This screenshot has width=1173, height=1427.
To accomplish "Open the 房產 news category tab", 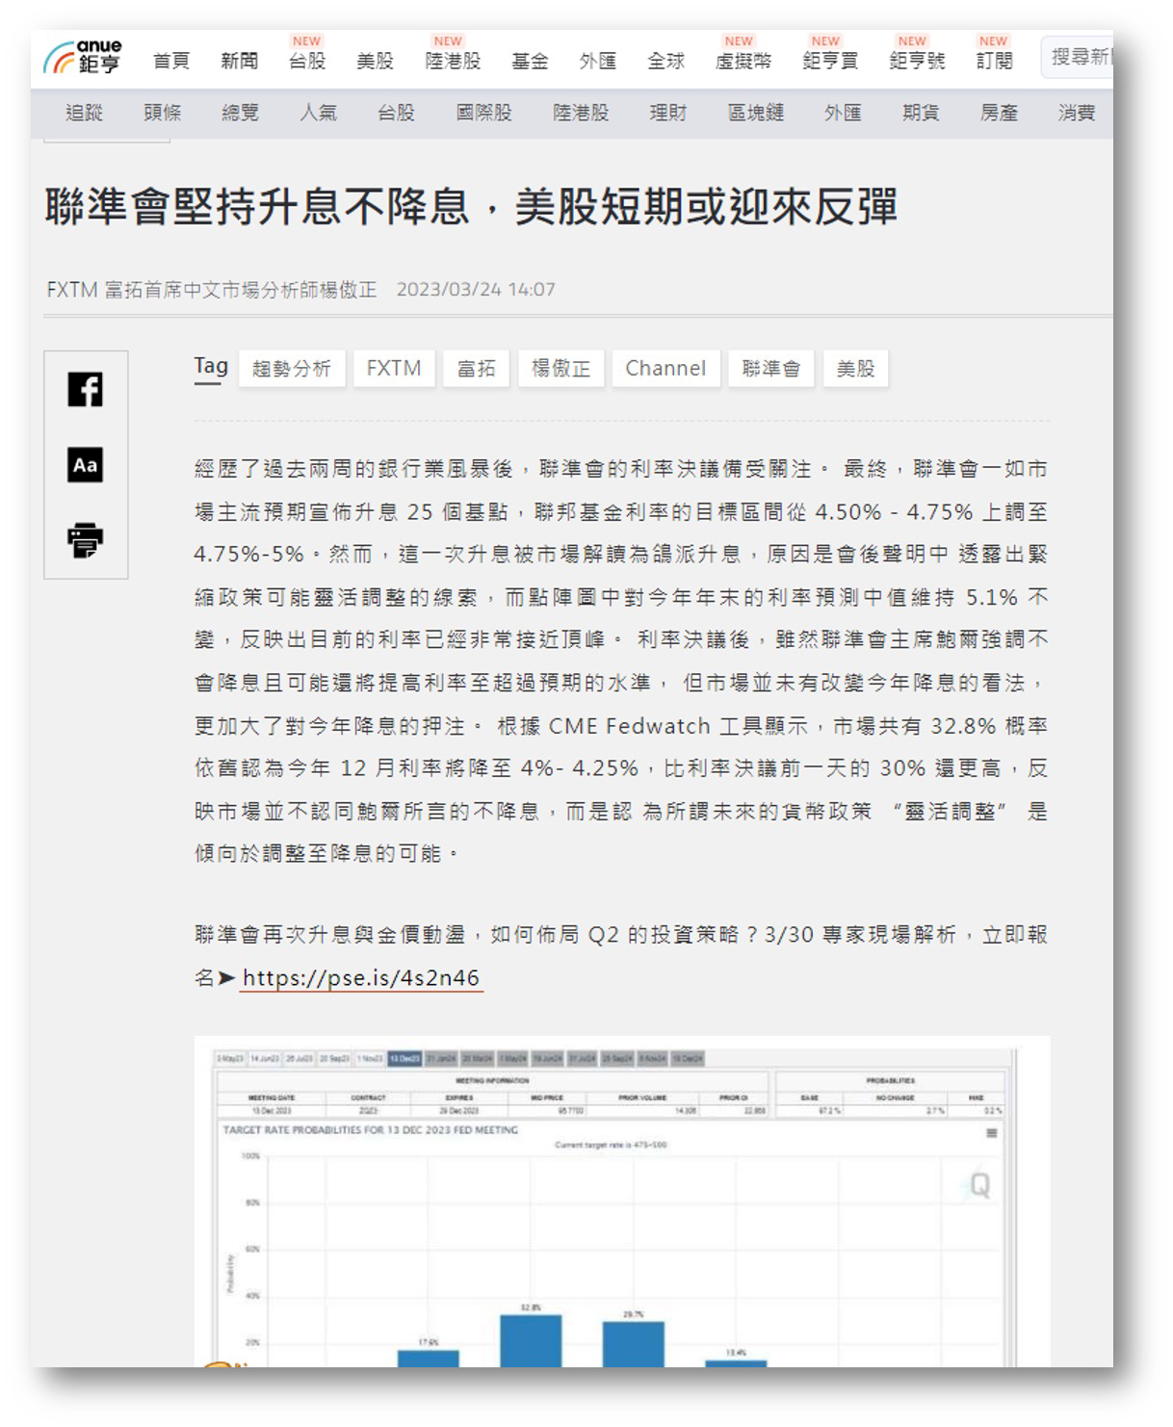I will (999, 113).
